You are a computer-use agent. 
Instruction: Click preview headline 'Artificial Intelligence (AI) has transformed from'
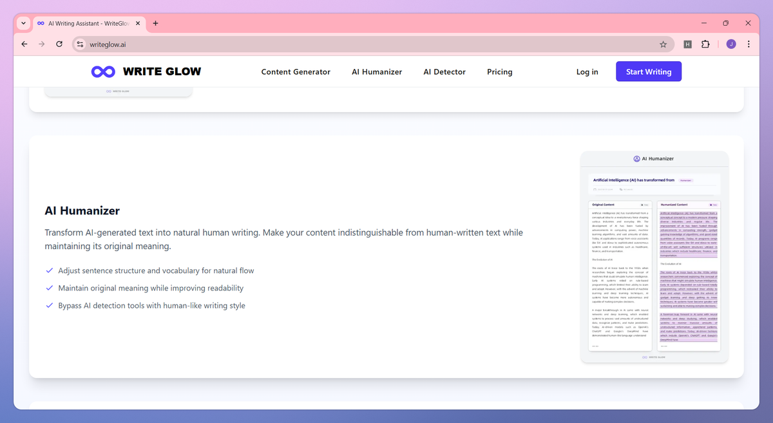point(634,180)
